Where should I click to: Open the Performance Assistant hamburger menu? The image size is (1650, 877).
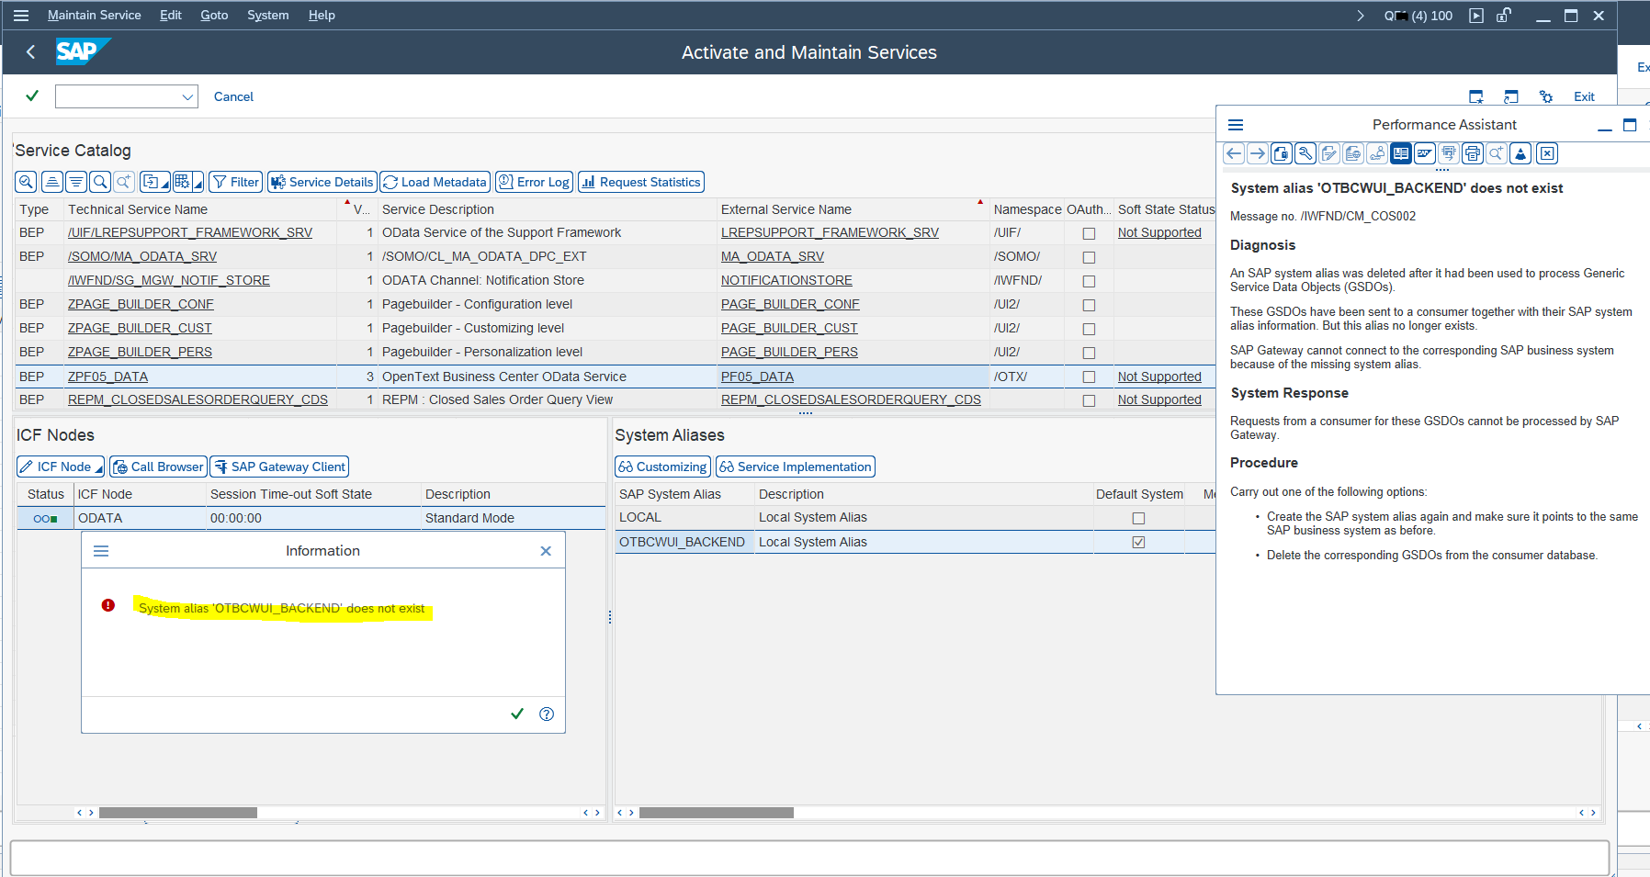1236,125
